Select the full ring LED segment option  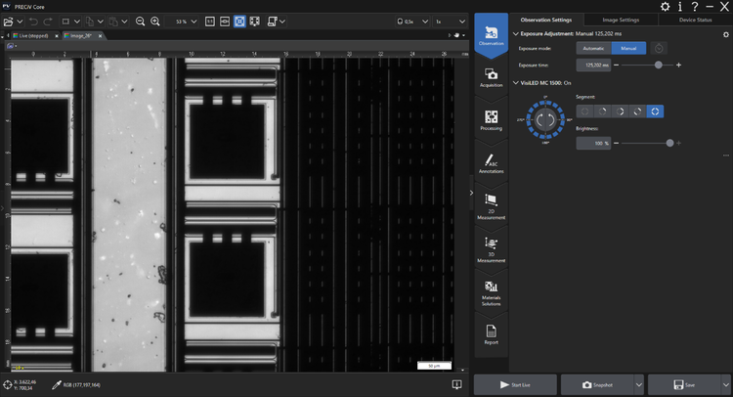click(x=655, y=111)
